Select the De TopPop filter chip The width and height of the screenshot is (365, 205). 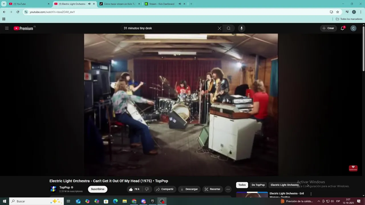(258, 185)
